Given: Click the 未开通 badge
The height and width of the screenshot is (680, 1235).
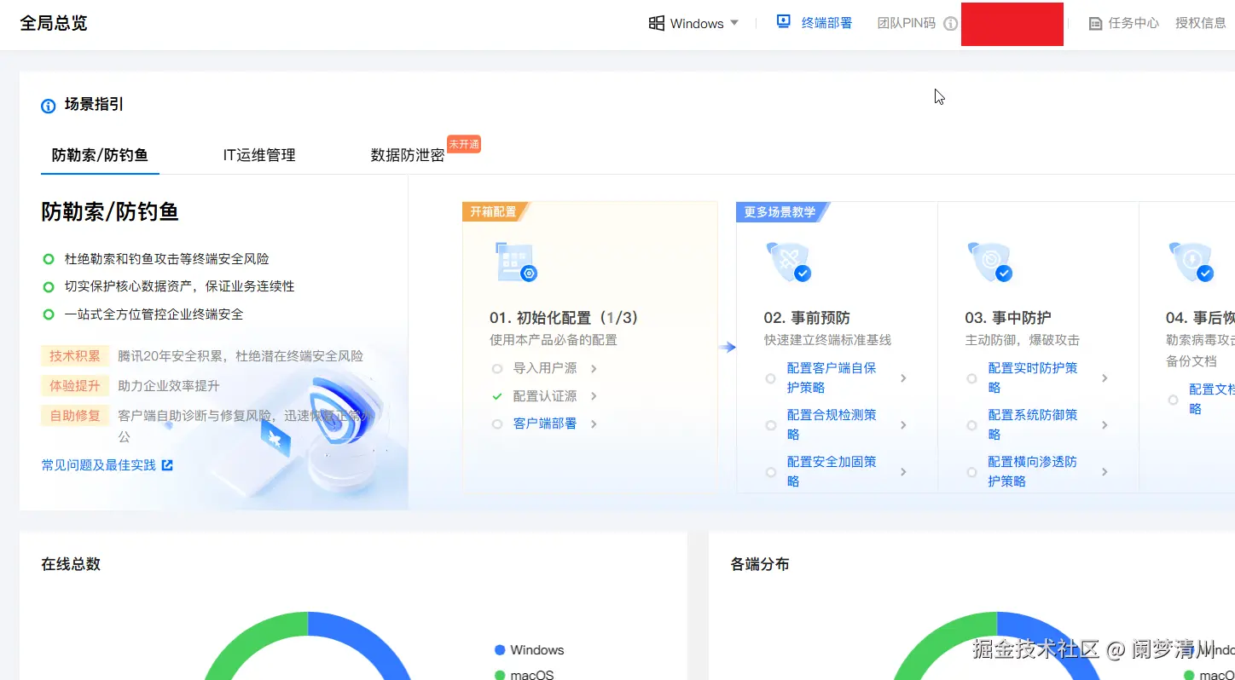Looking at the screenshot, I should pos(464,144).
